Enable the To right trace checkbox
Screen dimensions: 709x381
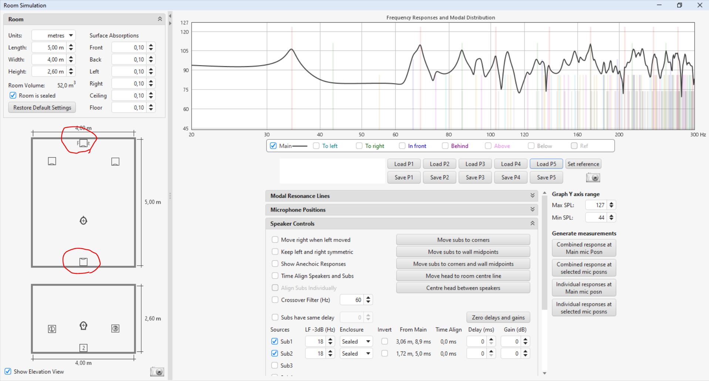[x=359, y=146]
